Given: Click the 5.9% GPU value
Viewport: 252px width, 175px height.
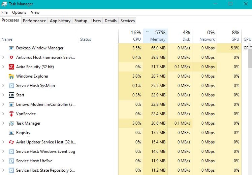Looking at the screenshot, I should pyautogui.click(x=235, y=48).
